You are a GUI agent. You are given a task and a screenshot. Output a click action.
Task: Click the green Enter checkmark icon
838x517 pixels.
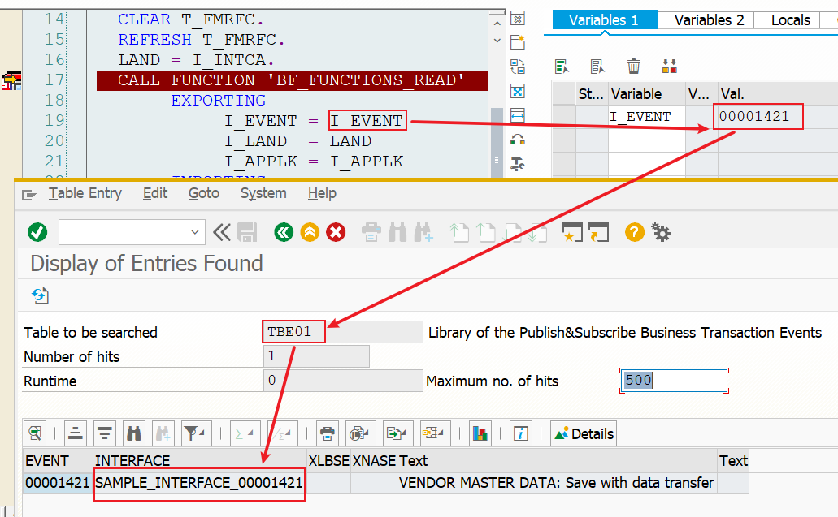(x=37, y=232)
